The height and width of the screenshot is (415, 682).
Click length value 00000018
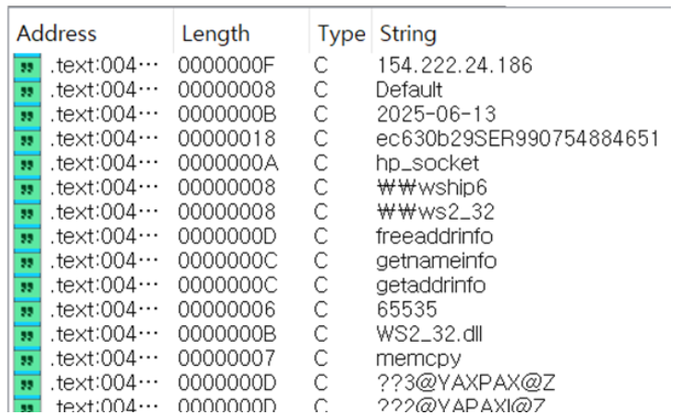point(227,139)
